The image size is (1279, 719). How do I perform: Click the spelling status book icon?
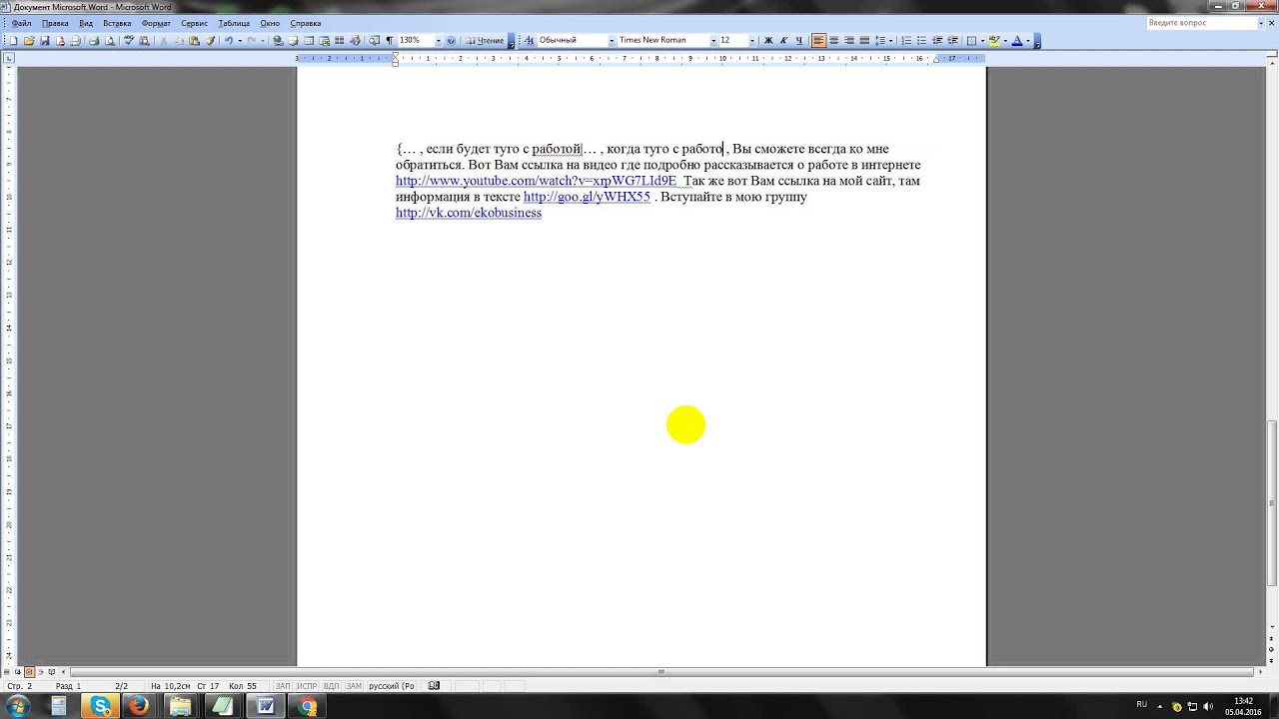click(x=434, y=686)
